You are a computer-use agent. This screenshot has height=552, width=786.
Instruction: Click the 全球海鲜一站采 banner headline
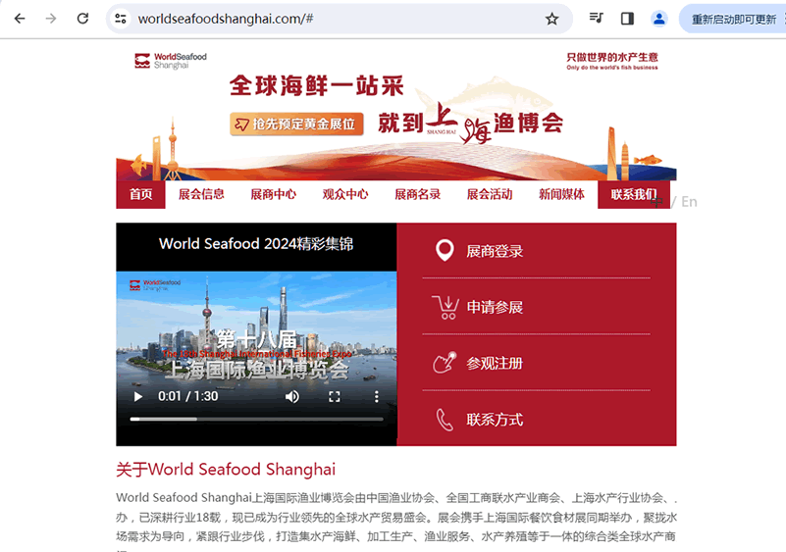pyautogui.click(x=317, y=85)
